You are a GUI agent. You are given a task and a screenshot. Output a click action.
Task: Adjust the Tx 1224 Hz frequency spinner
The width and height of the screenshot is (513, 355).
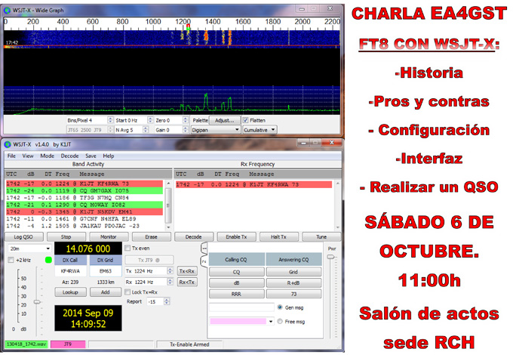[170, 271]
